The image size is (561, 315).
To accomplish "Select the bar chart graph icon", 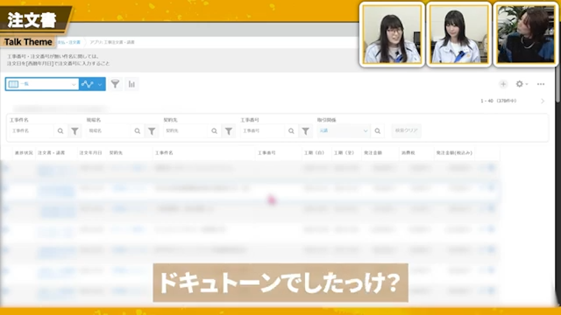I will click(x=131, y=84).
